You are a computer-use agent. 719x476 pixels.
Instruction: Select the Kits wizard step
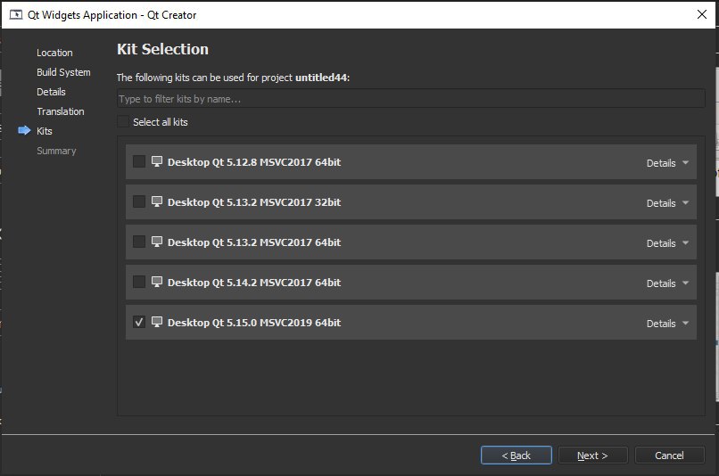click(x=45, y=131)
